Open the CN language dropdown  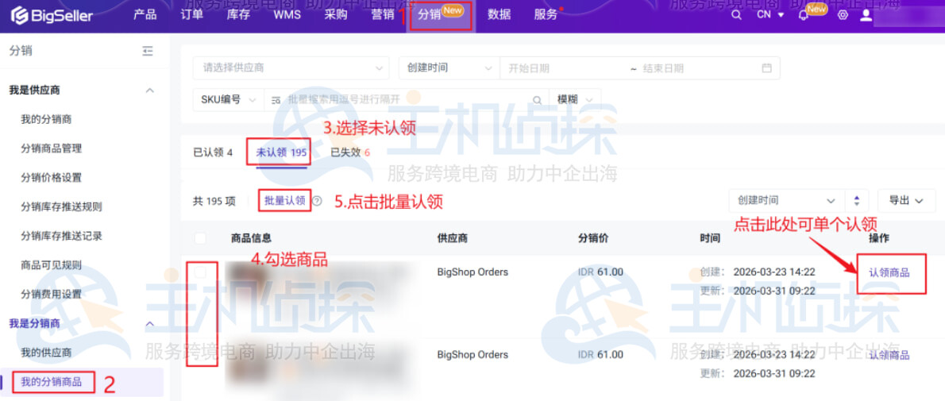(771, 15)
